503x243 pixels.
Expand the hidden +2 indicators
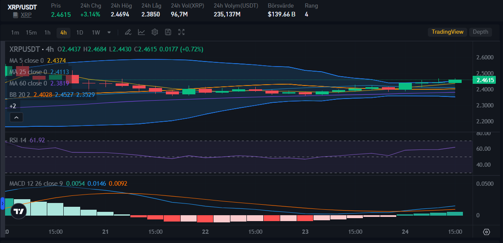(x=13, y=106)
